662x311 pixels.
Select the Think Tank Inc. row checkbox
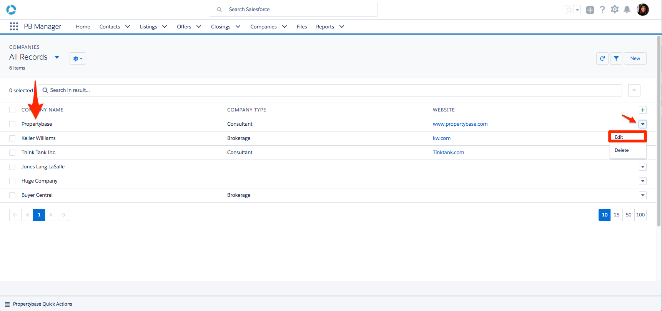(x=12, y=153)
